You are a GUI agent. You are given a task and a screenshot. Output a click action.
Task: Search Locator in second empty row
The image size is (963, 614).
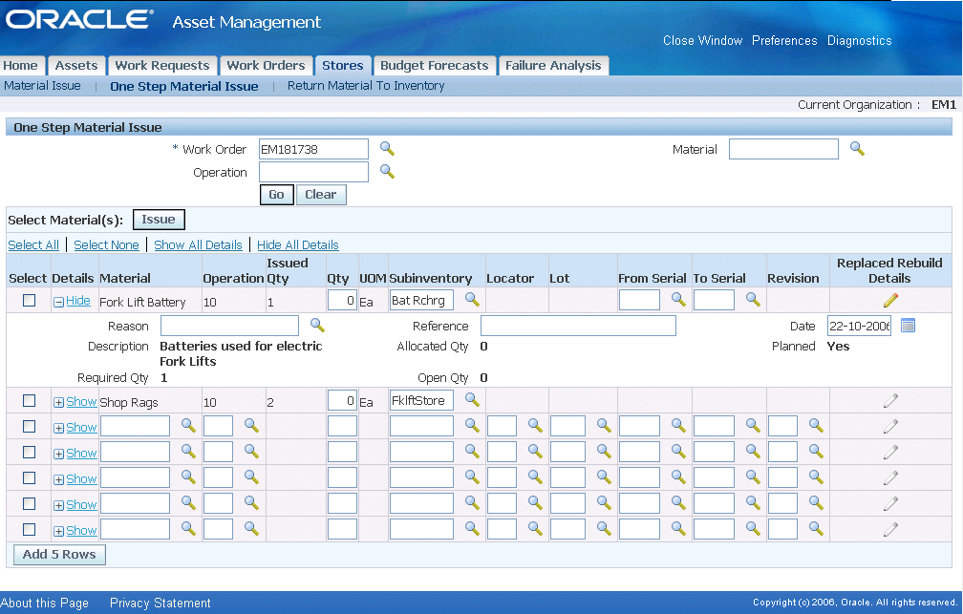[x=535, y=452]
